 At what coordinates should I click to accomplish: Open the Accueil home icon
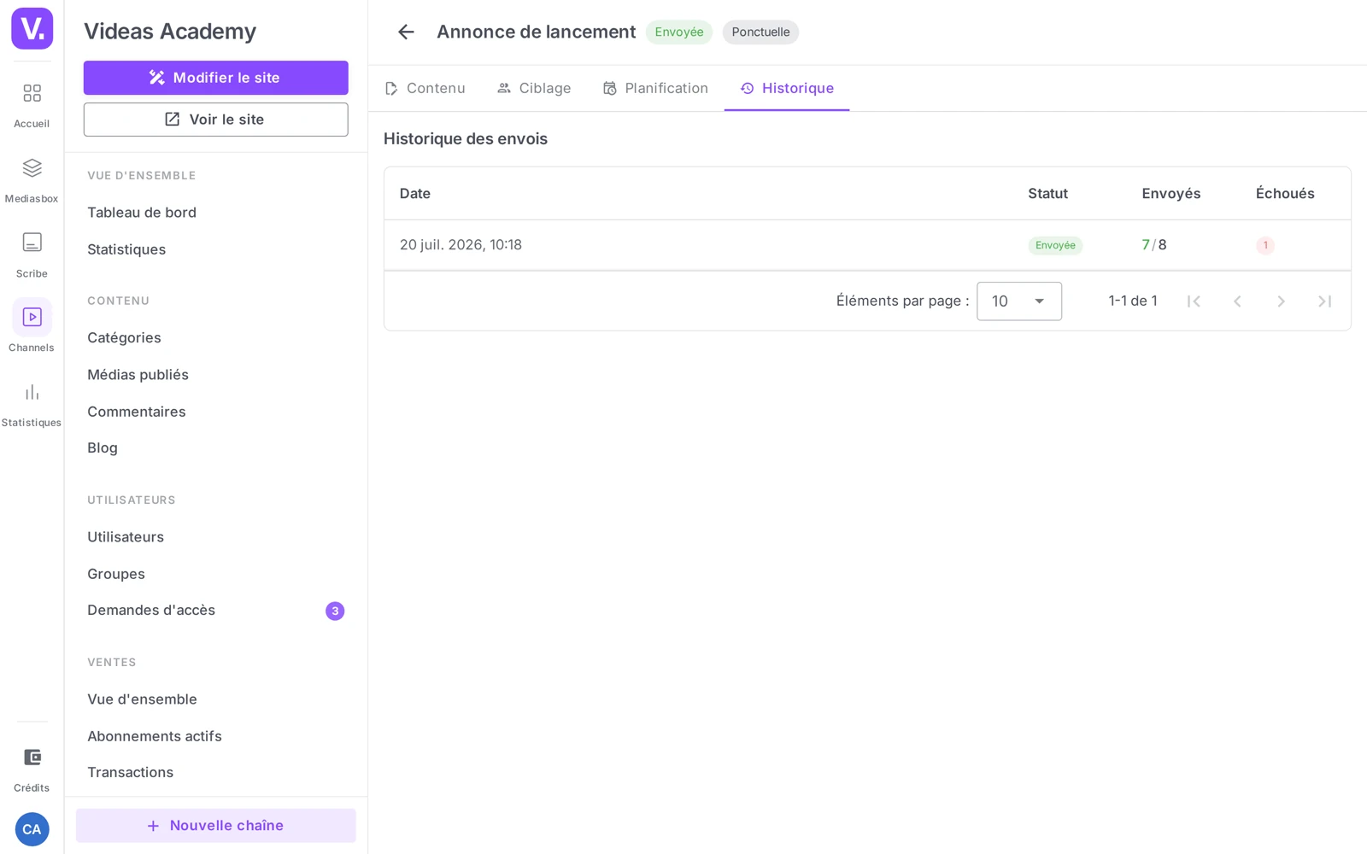pyautogui.click(x=32, y=93)
